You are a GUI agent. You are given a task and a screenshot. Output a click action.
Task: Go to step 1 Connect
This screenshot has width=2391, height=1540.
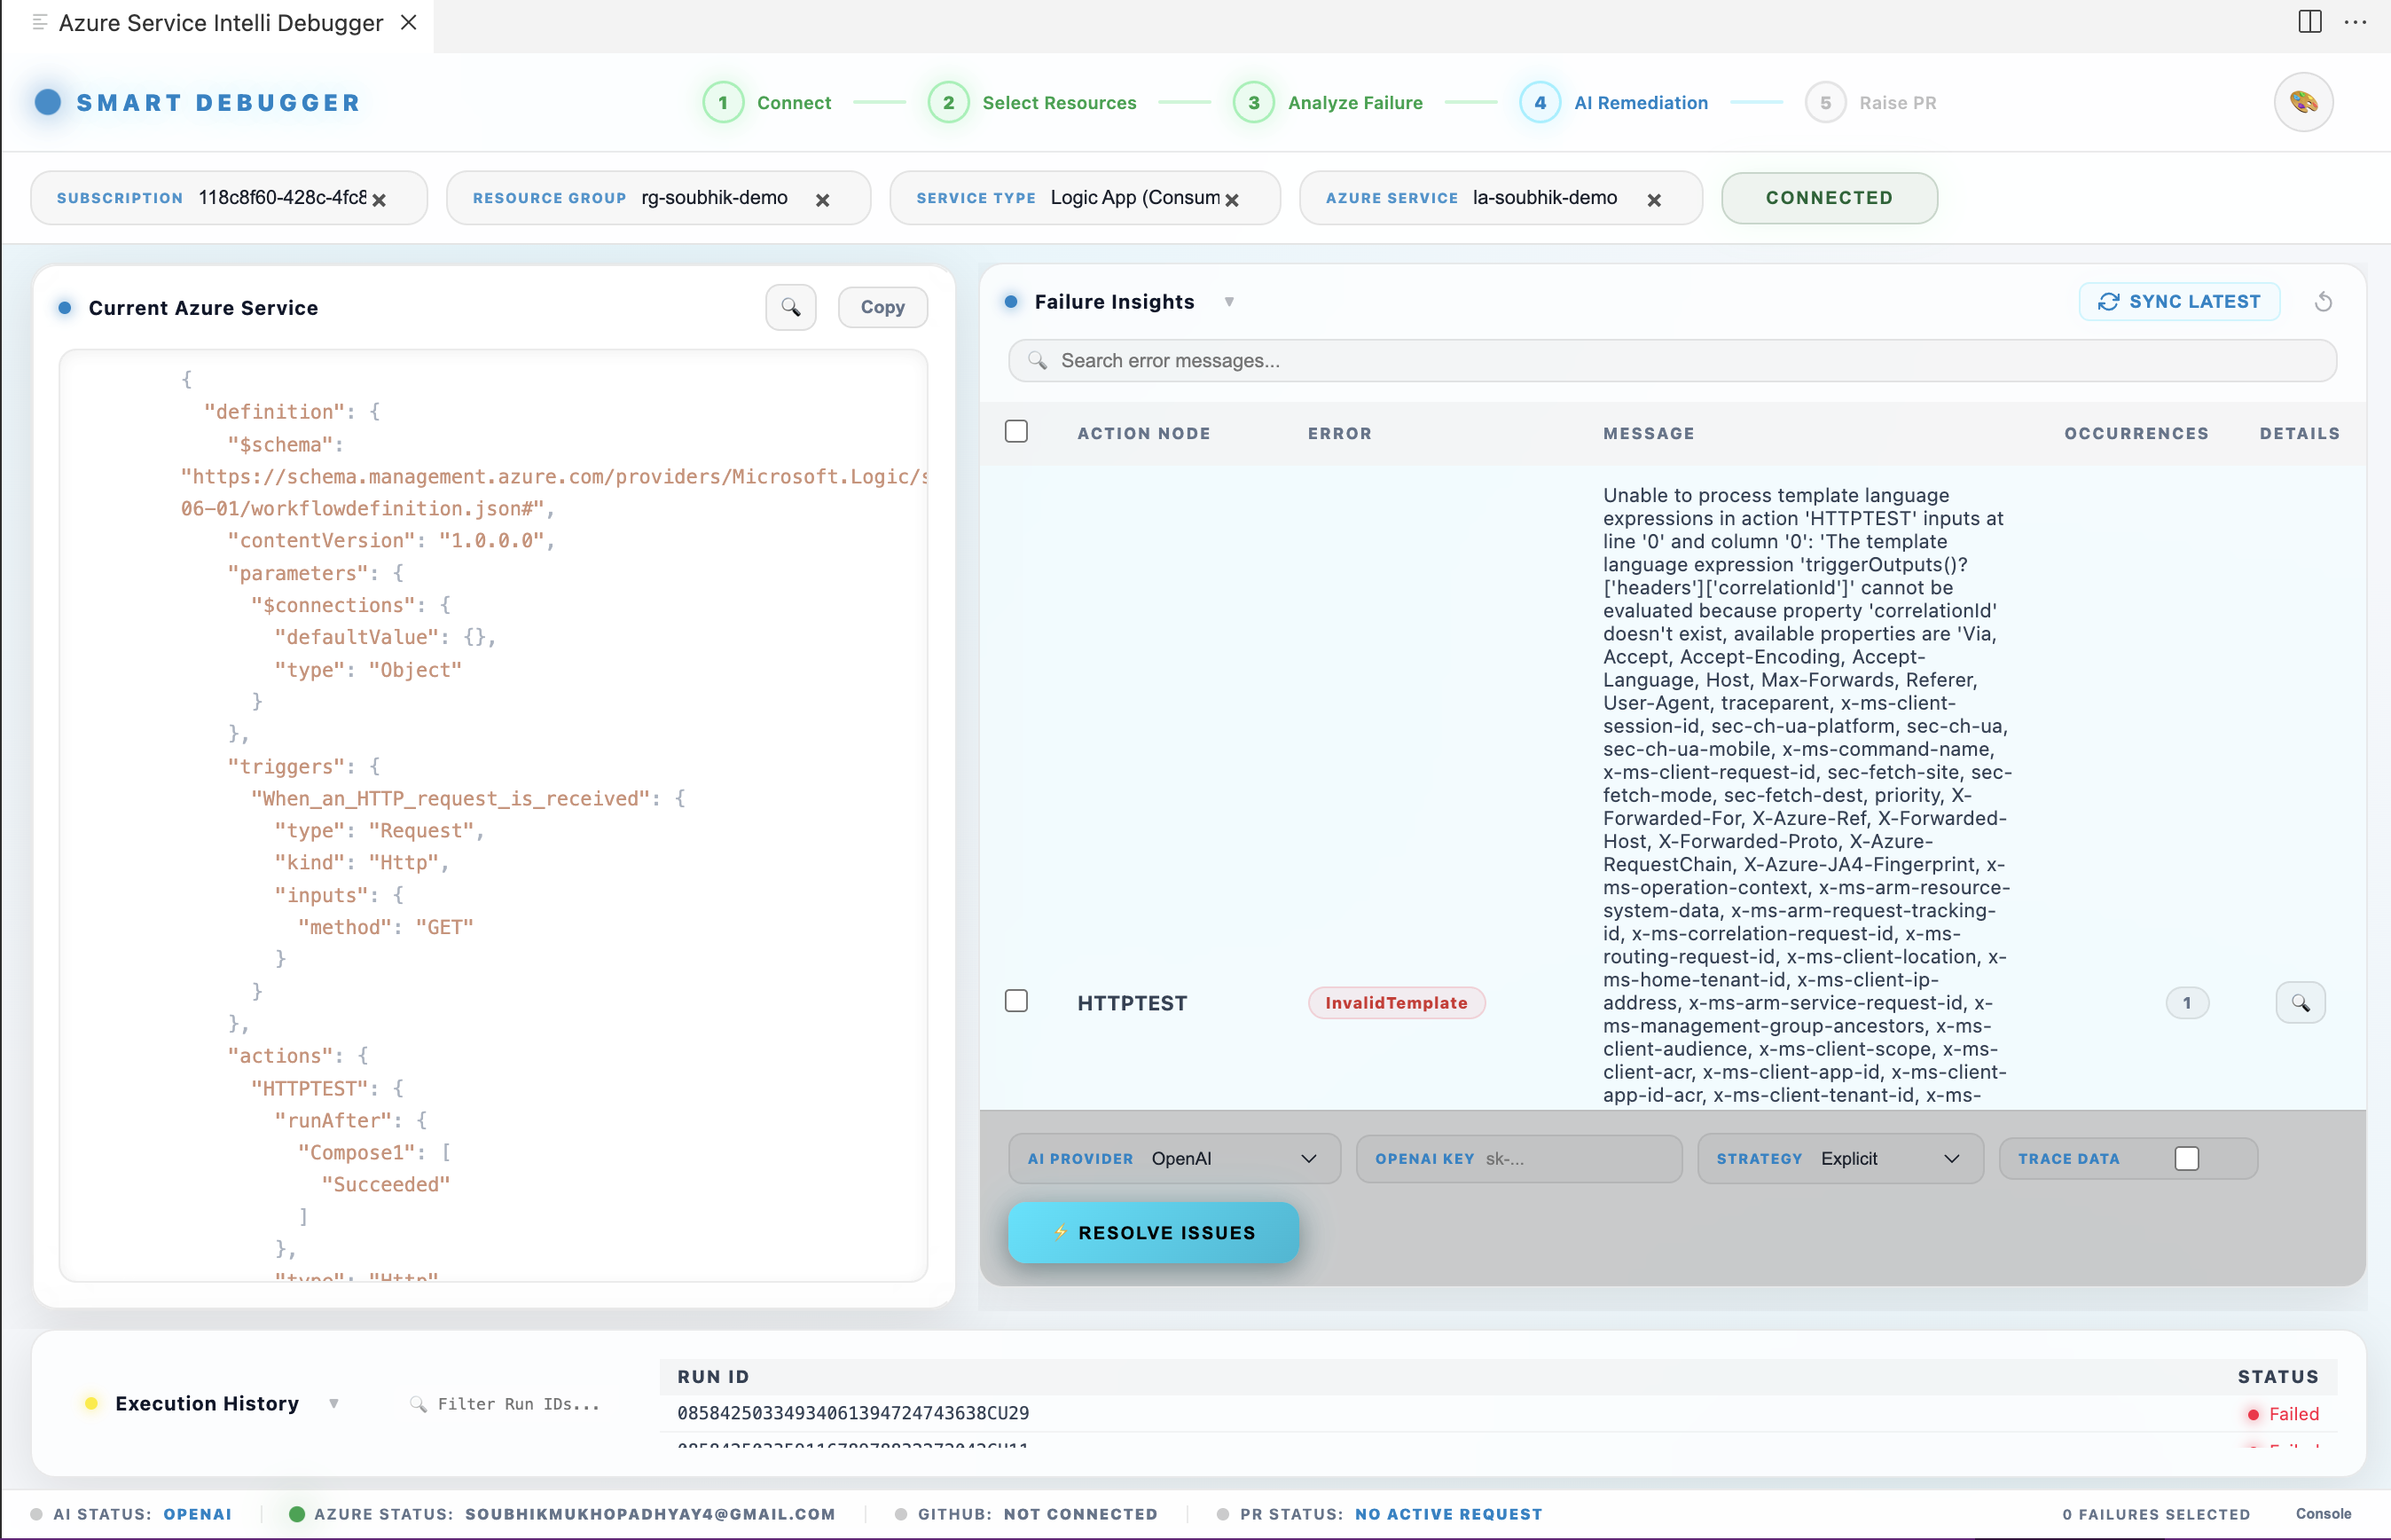[x=766, y=102]
